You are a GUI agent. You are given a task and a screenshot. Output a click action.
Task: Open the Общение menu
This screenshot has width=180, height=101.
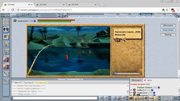(x=124, y=14)
